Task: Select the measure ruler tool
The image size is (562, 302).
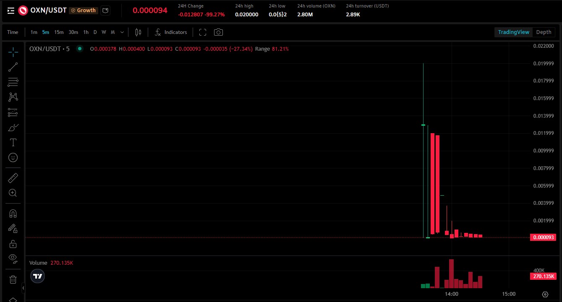Action: click(x=13, y=177)
